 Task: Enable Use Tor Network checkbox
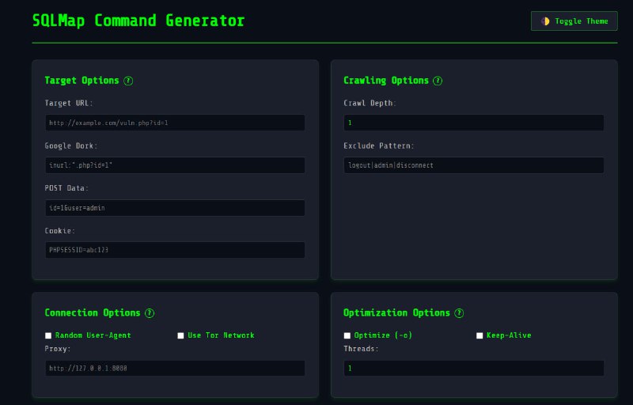point(180,335)
